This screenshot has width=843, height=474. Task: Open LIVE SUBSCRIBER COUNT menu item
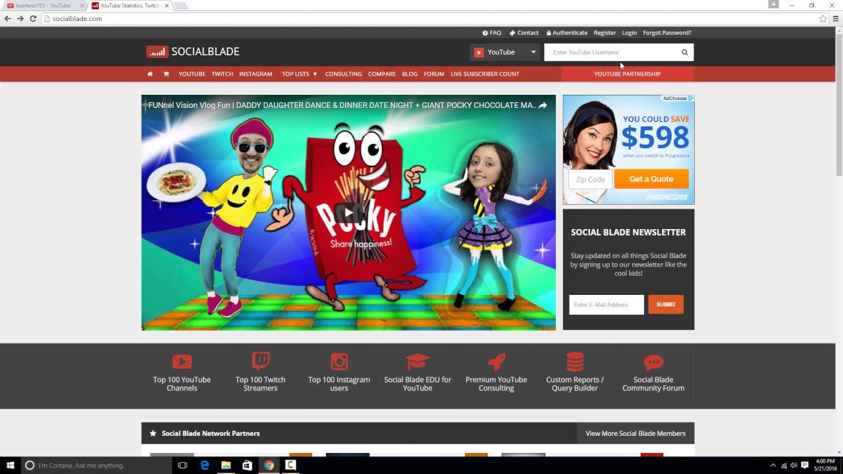click(x=485, y=74)
